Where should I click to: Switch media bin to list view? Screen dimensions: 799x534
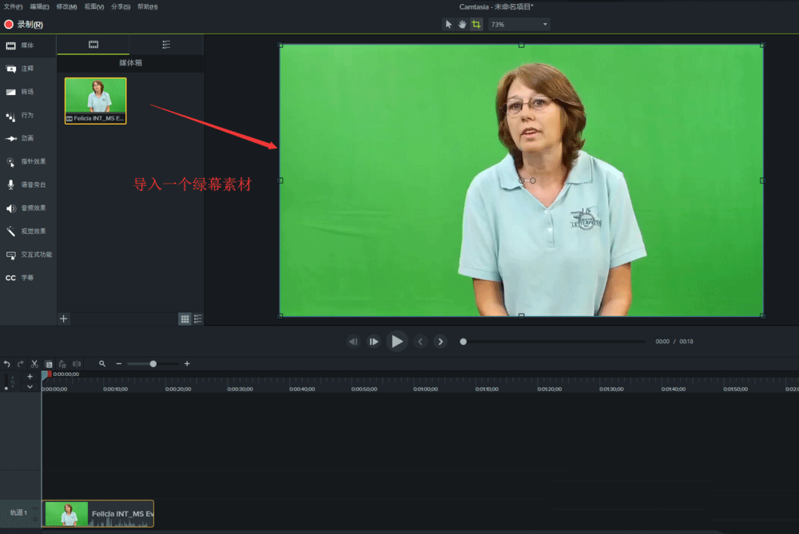(x=197, y=318)
